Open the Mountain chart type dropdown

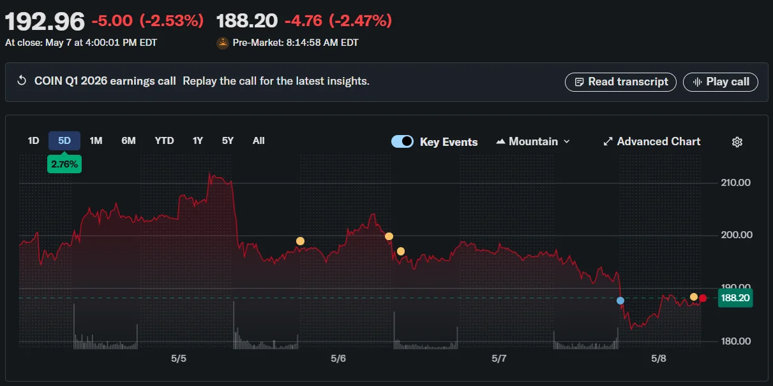[533, 141]
